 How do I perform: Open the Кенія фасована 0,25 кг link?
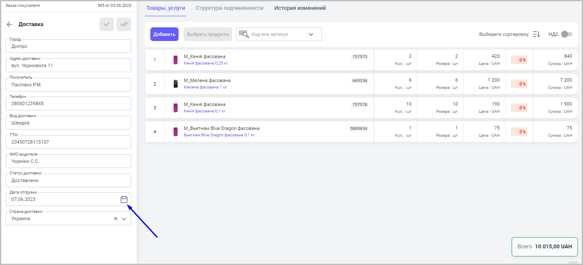(x=205, y=63)
